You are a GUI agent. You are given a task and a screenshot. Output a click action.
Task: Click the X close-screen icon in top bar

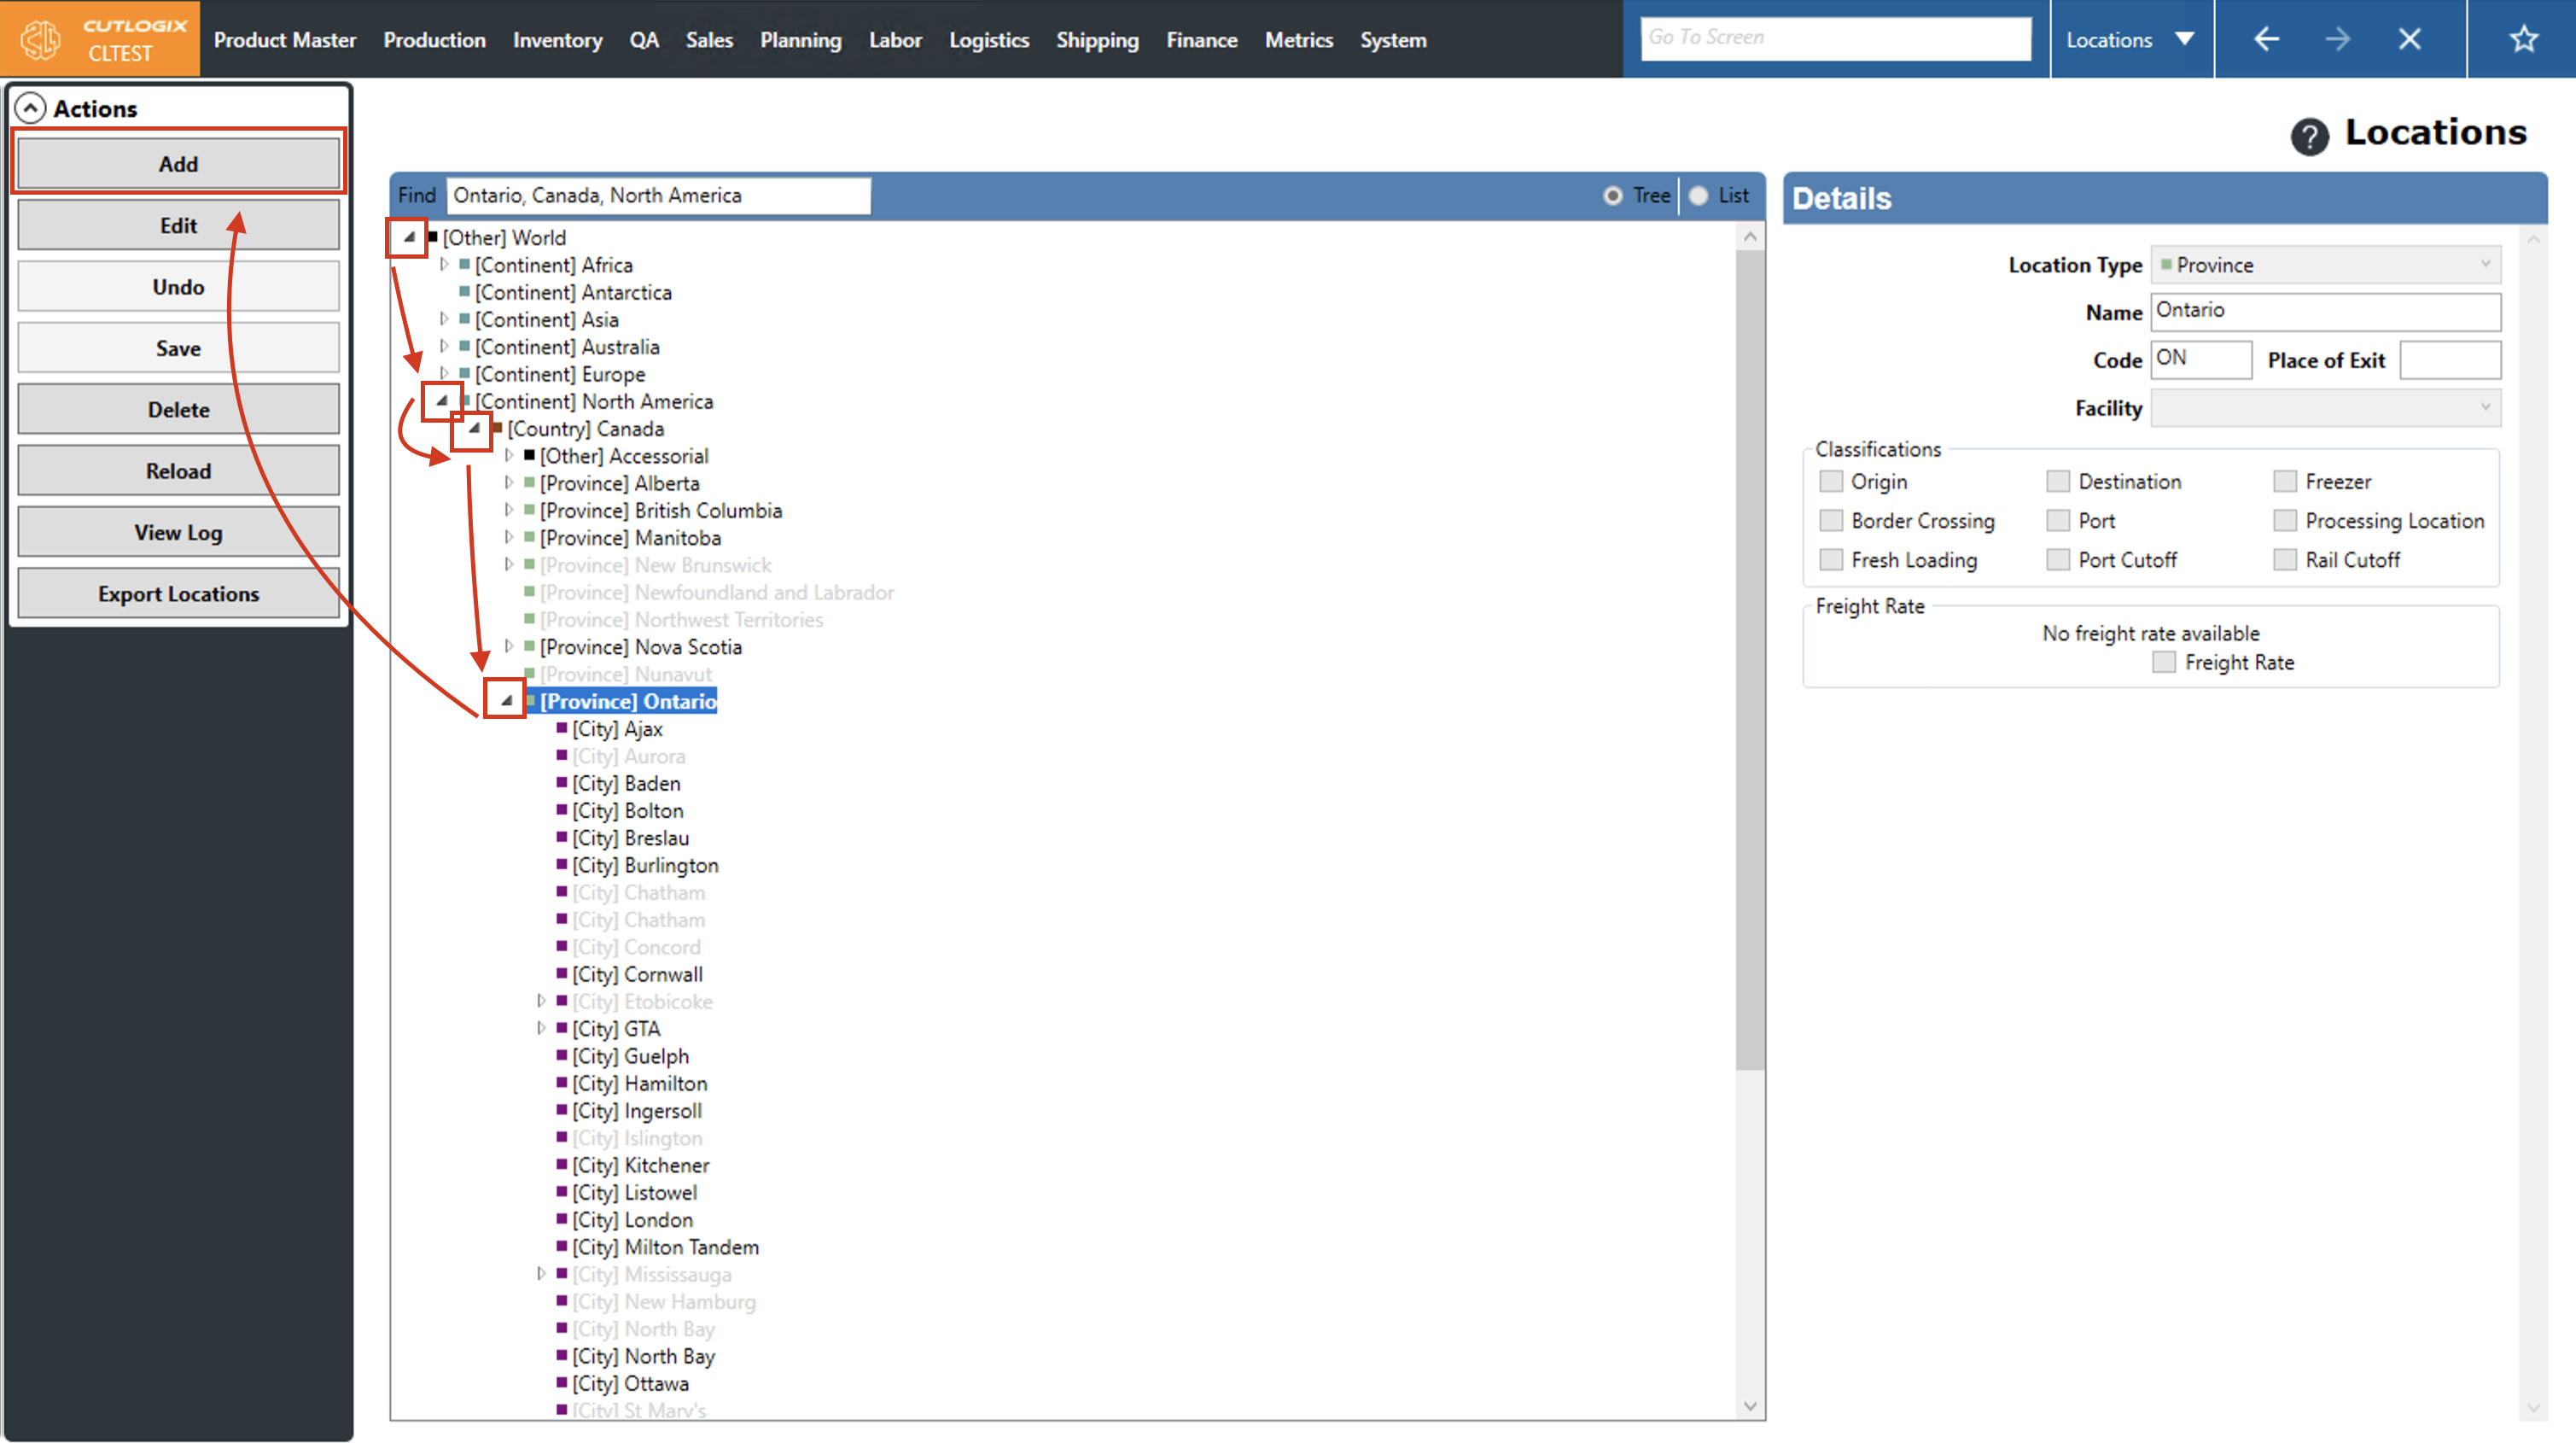coord(2409,39)
